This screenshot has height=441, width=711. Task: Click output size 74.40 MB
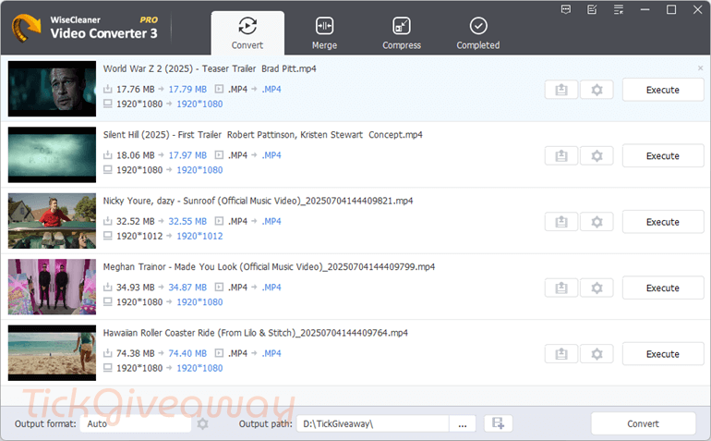187,353
